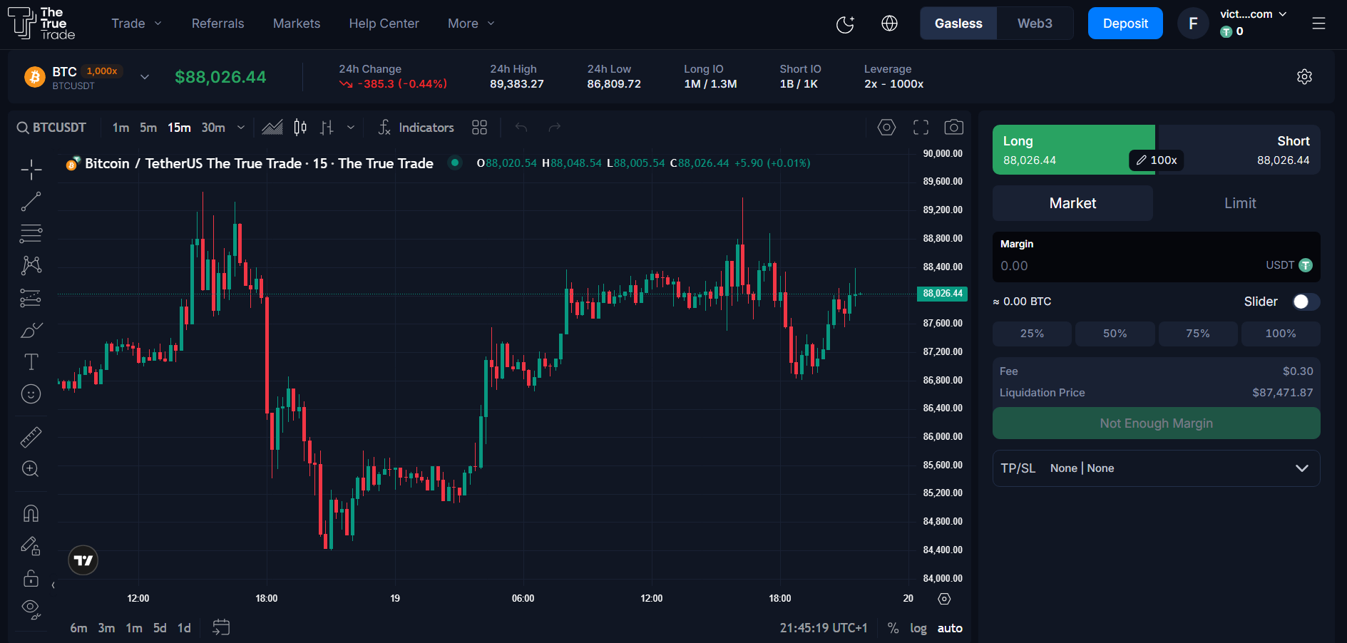Viewport: 1347px width, 643px height.
Task: Hide all drawings with eye icon
Action: tap(31, 609)
